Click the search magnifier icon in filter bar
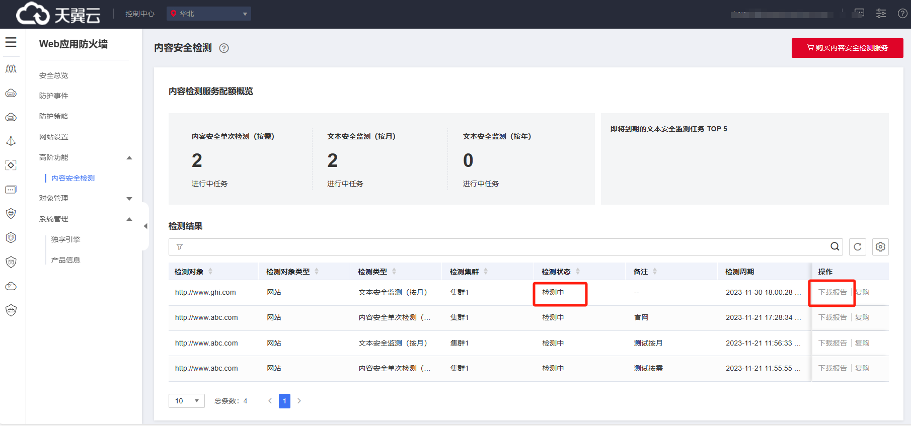 [834, 246]
